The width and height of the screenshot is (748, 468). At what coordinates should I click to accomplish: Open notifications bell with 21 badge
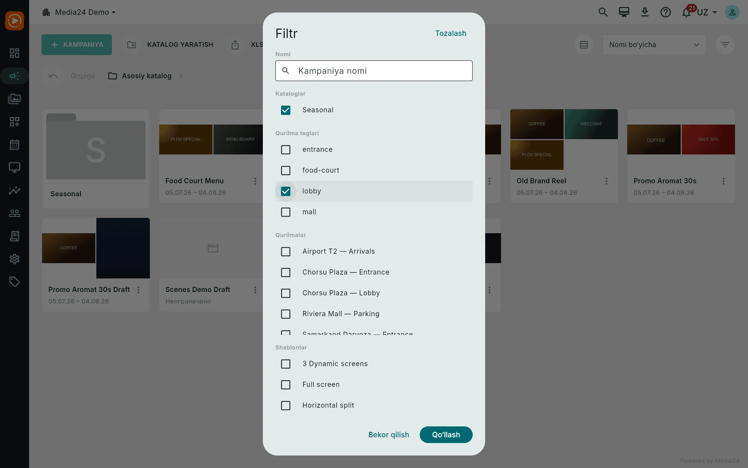(687, 12)
